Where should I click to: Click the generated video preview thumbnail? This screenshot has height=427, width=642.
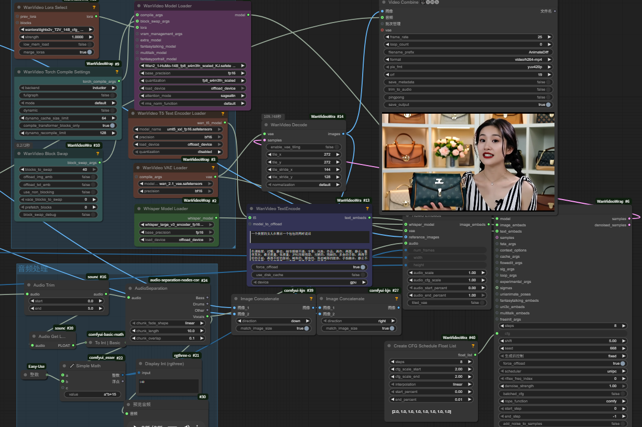click(x=468, y=162)
